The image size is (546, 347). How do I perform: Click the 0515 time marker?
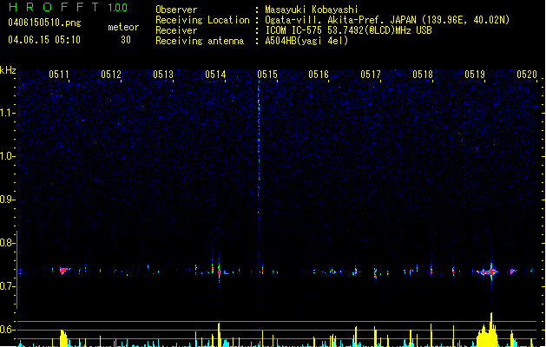coord(267,75)
